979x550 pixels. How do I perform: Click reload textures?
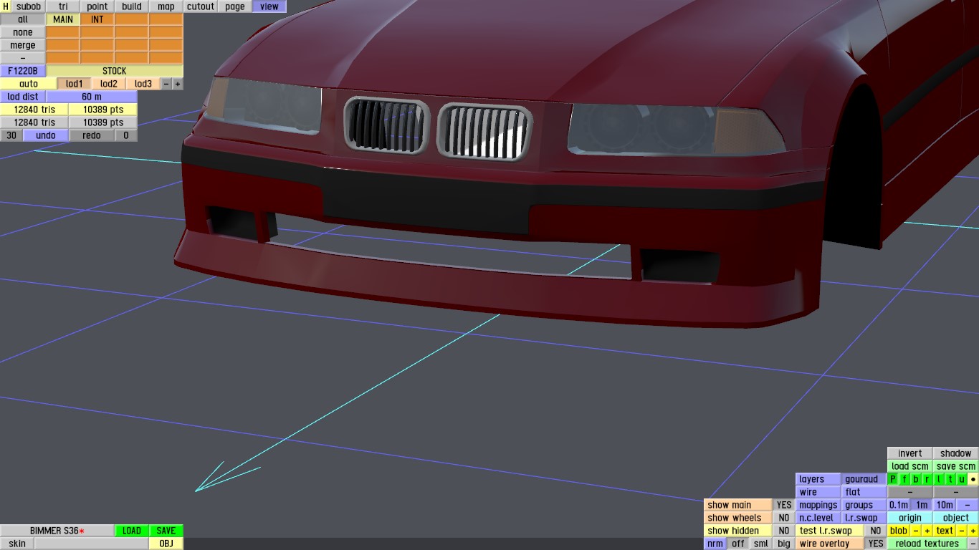(927, 544)
